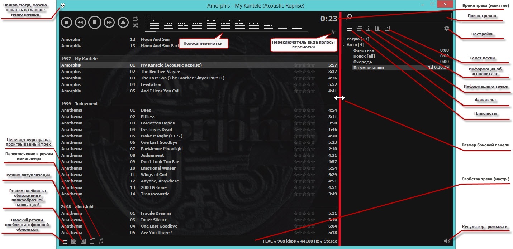Select the Очередь playlist
The image size is (513, 249).
click(x=401, y=62)
